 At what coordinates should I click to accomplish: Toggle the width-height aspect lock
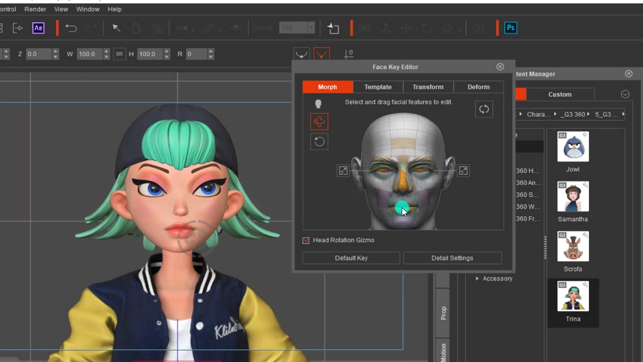119,54
